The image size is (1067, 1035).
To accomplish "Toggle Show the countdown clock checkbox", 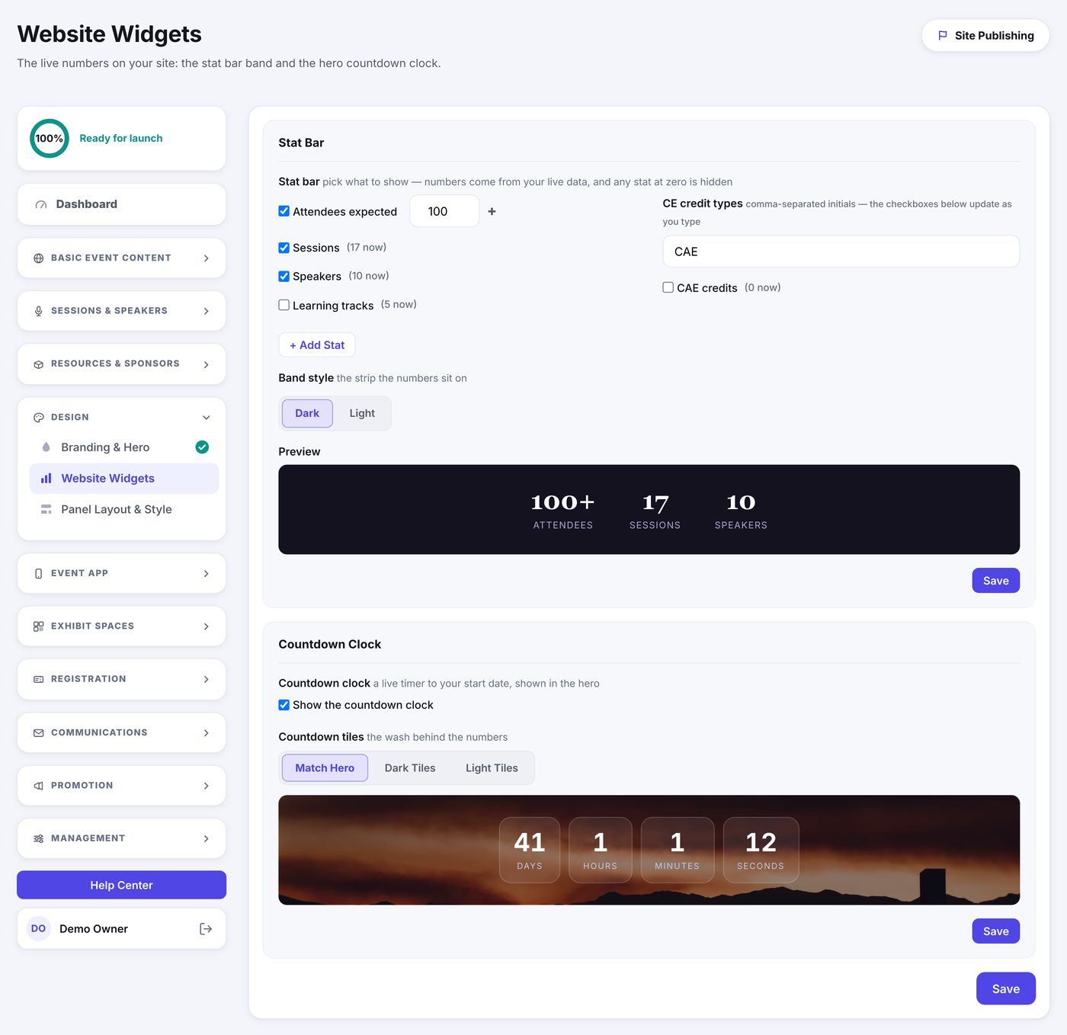I will point(284,705).
